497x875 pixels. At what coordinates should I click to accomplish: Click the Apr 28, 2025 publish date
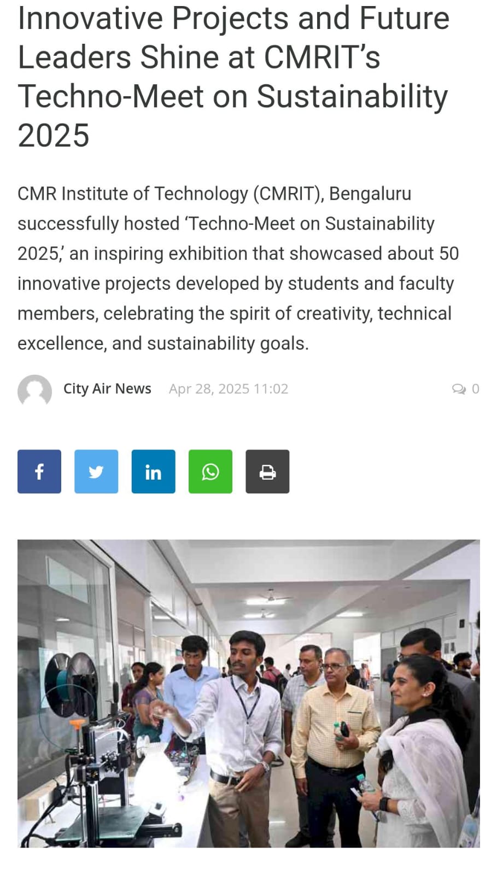tap(228, 389)
